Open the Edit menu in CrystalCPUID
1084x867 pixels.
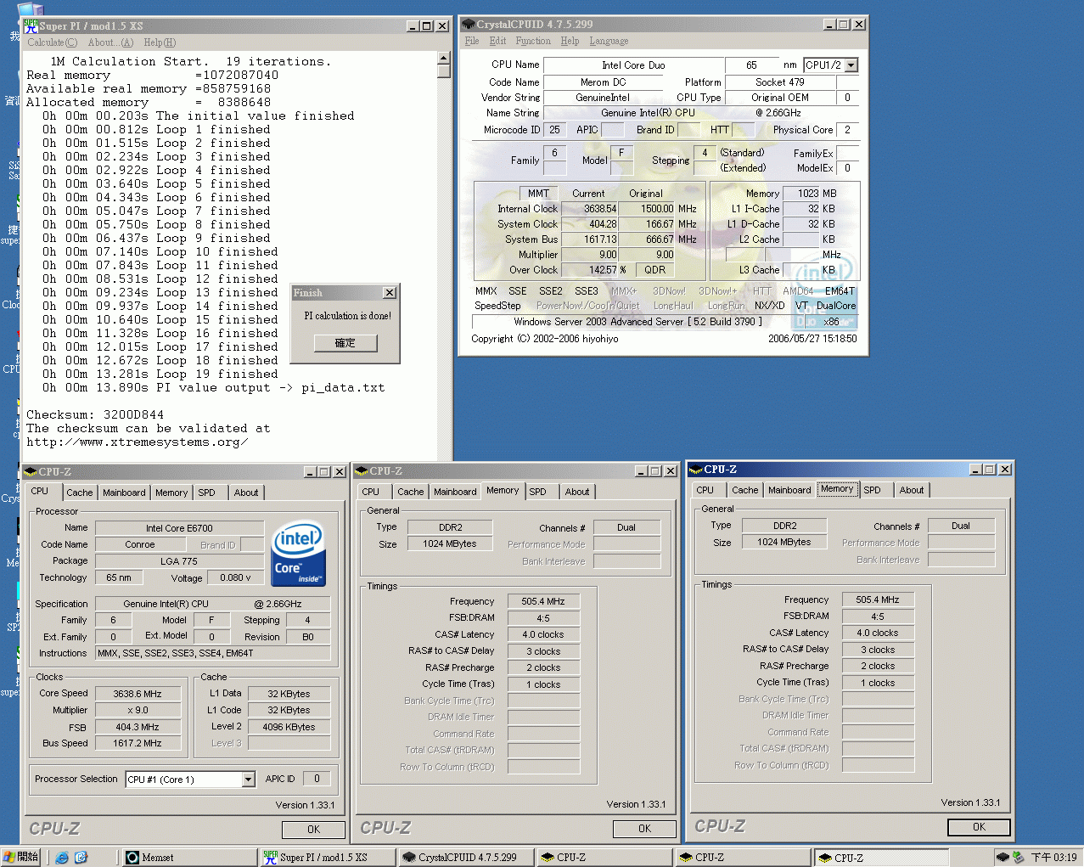(497, 41)
